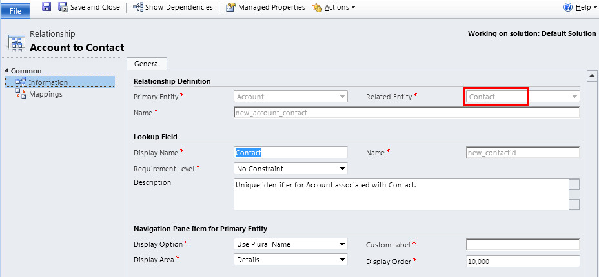Screen dimensions: 599x277
Task: Click Description box lower scroll button
Action: 574,205
